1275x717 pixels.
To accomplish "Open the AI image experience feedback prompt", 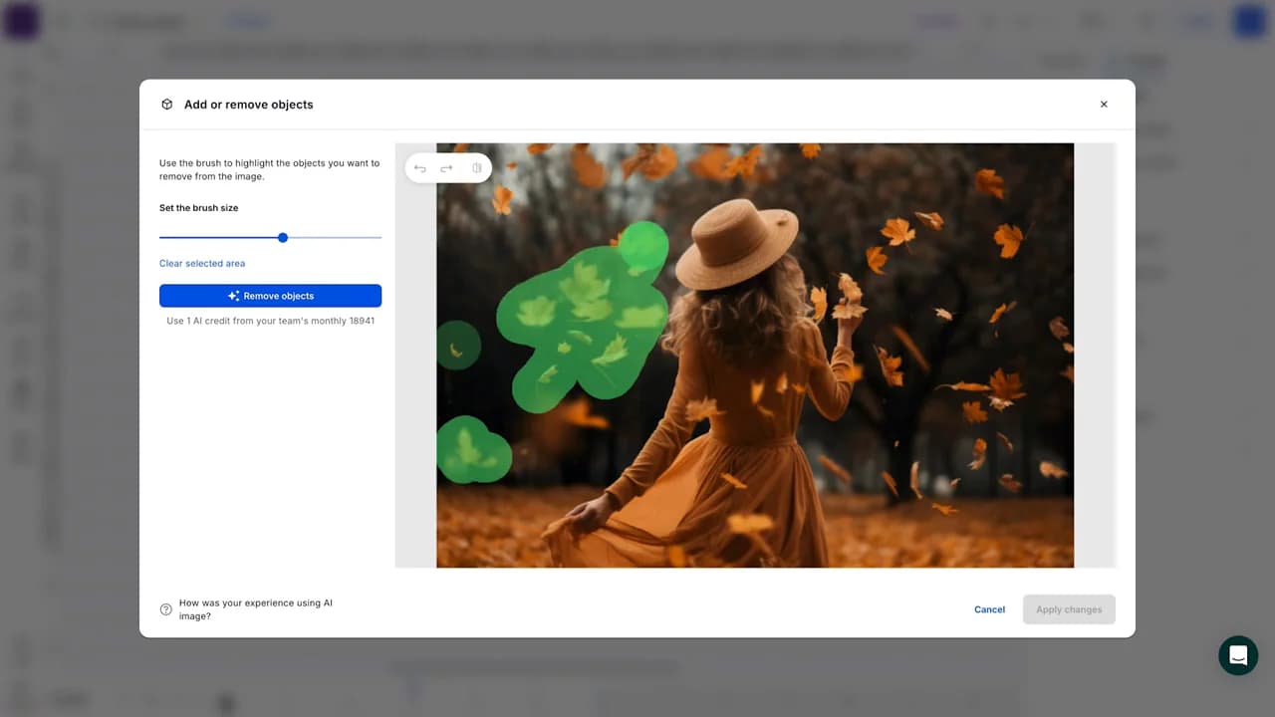I will tap(255, 609).
